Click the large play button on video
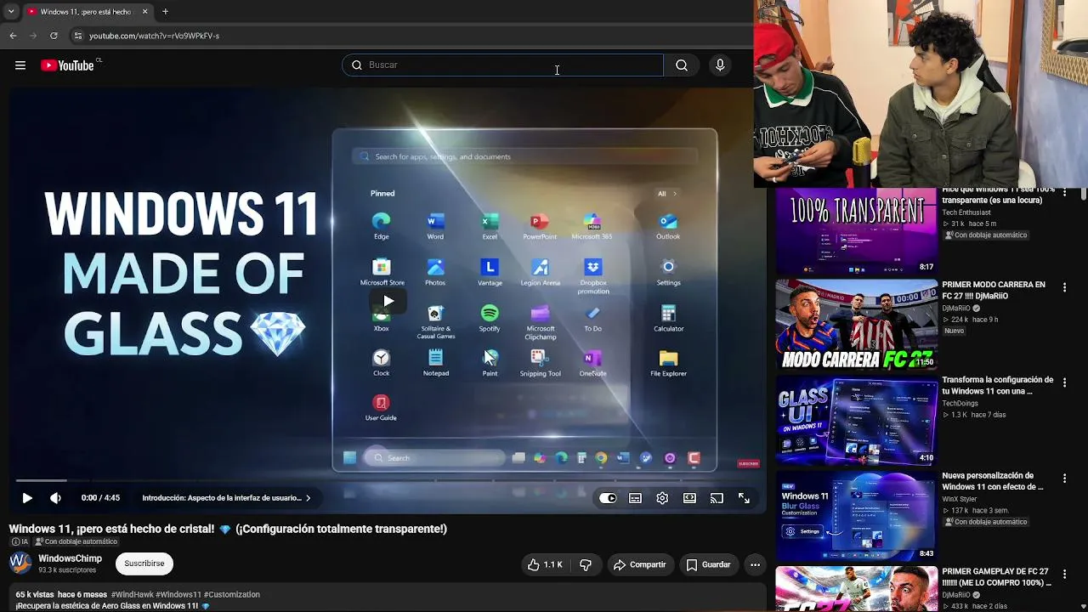The image size is (1088, 612). pyautogui.click(x=388, y=301)
